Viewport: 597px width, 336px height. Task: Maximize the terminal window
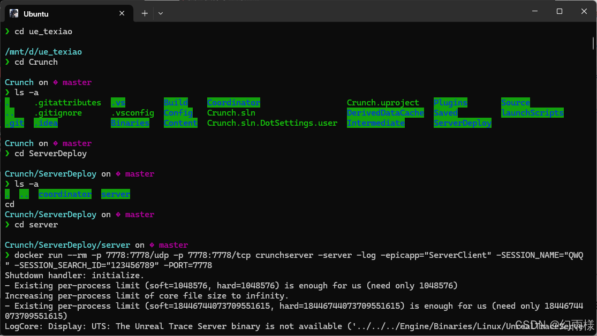(560, 11)
